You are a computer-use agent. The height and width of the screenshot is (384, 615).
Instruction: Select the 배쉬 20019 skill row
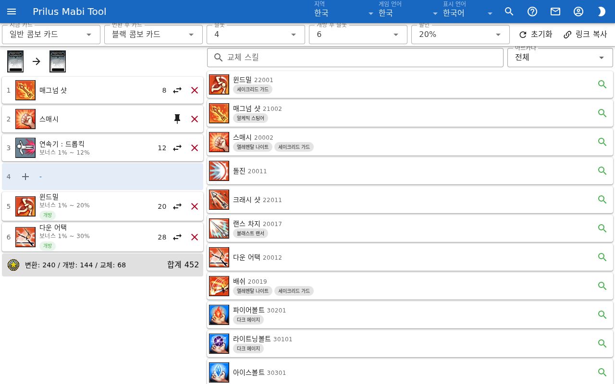pyautogui.click(x=410, y=286)
